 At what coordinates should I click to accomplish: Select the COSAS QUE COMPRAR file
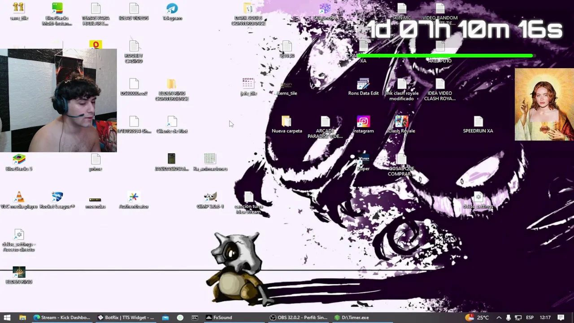click(x=401, y=165)
